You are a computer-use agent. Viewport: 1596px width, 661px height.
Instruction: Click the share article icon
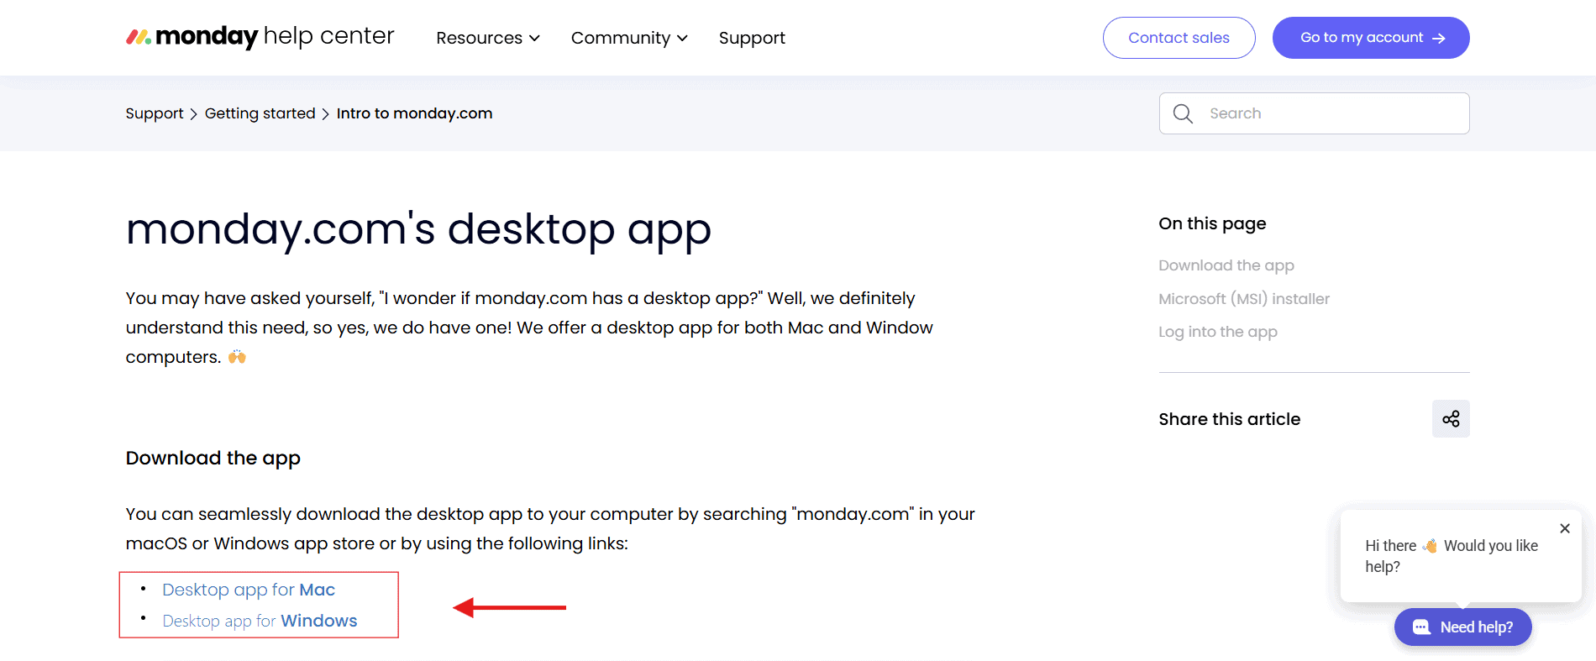point(1451,418)
